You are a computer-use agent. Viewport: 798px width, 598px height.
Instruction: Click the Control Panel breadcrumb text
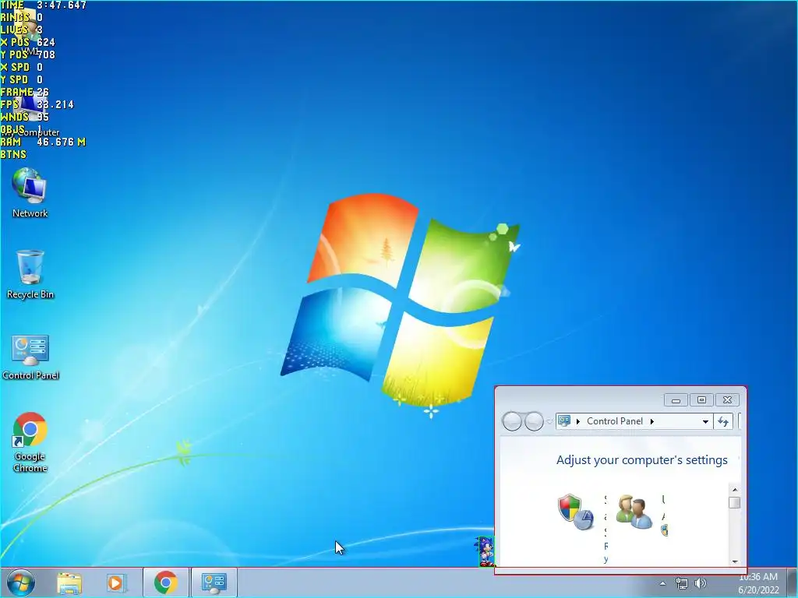coord(615,421)
